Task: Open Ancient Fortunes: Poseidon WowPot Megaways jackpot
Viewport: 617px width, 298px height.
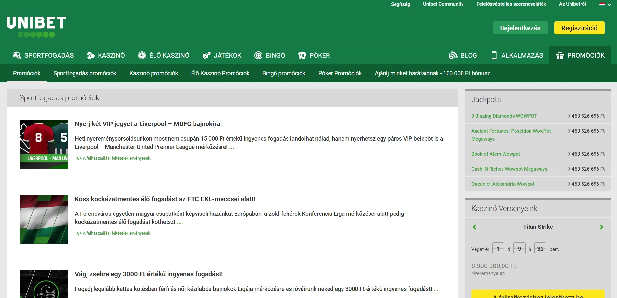Action: click(x=511, y=135)
